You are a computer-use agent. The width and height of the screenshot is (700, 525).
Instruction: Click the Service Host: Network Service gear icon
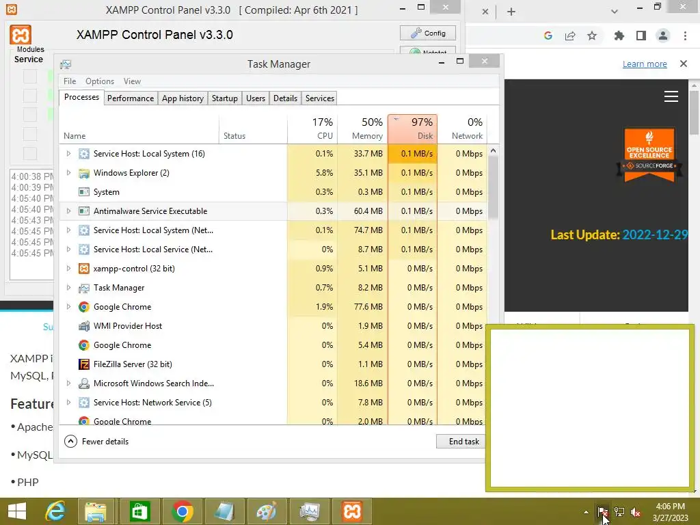84,403
